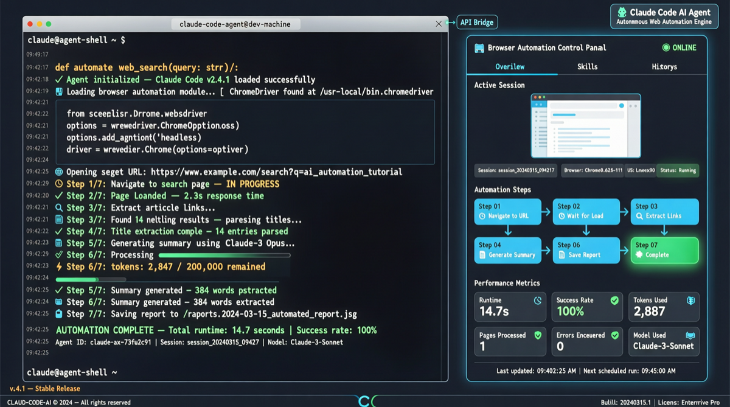Switch to the Overilew tab
Image resolution: width=730 pixels, height=407 pixels.
510,67
